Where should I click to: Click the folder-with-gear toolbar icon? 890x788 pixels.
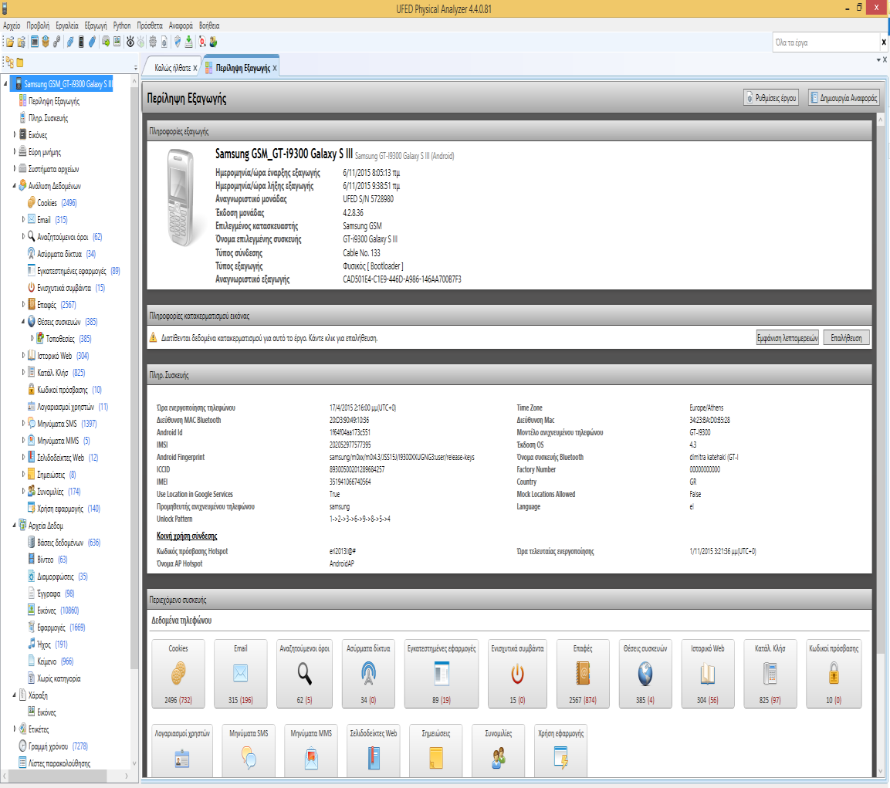(22, 42)
